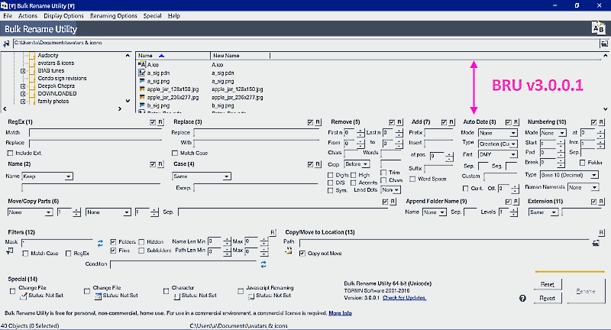The width and height of the screenshot is (611, 330).
Task: Open Roman Numerals dropdown
Action: [583, 187]
